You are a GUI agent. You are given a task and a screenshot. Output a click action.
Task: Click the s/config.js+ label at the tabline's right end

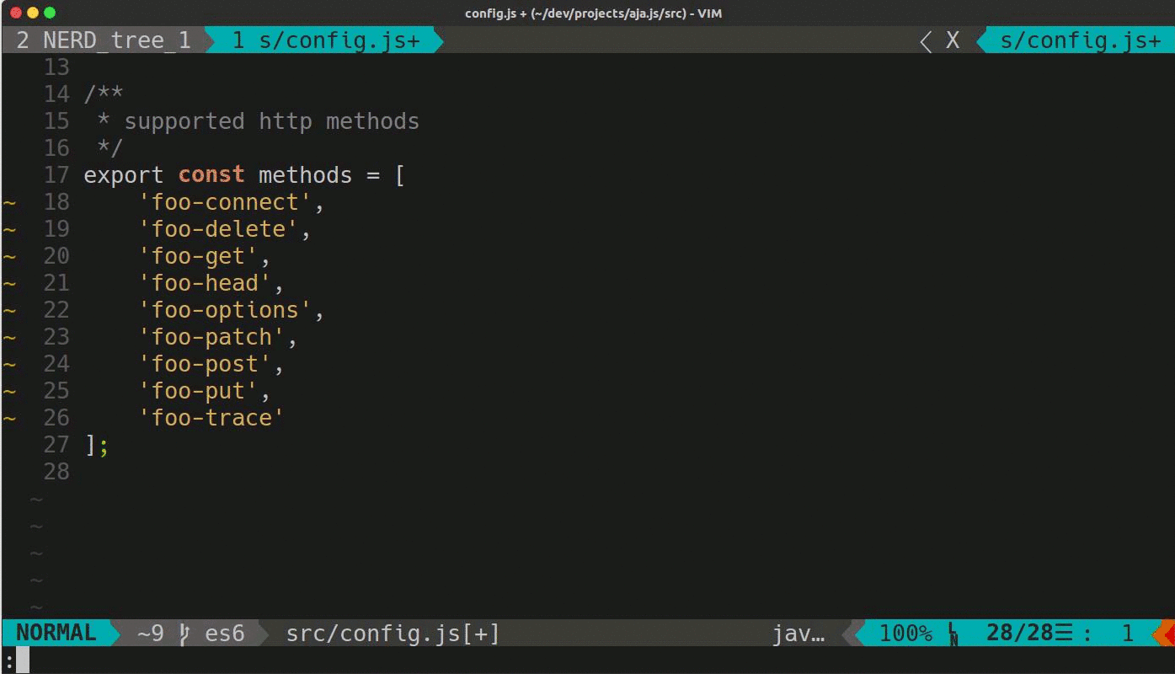click(x=1081, y=40)
